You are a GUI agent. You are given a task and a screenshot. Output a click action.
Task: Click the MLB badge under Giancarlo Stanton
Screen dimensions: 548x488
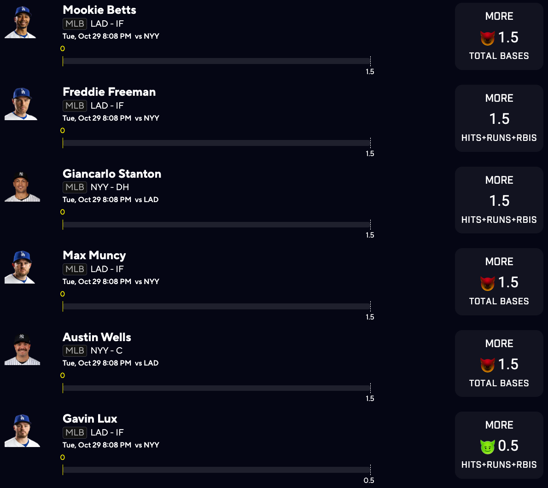click(x=75, y=187)
